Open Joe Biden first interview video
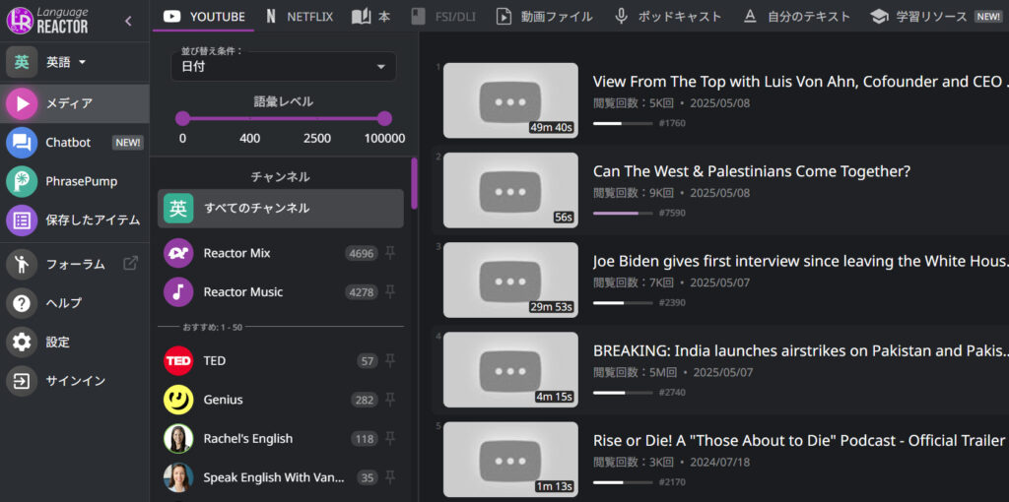The image size is (1009, 502). click(800, 261)
